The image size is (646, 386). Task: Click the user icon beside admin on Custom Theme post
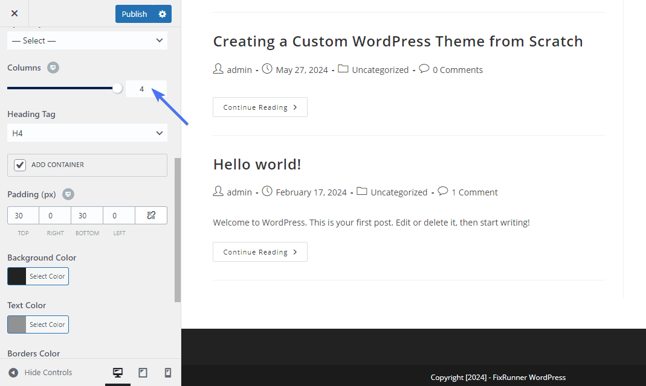218,69
